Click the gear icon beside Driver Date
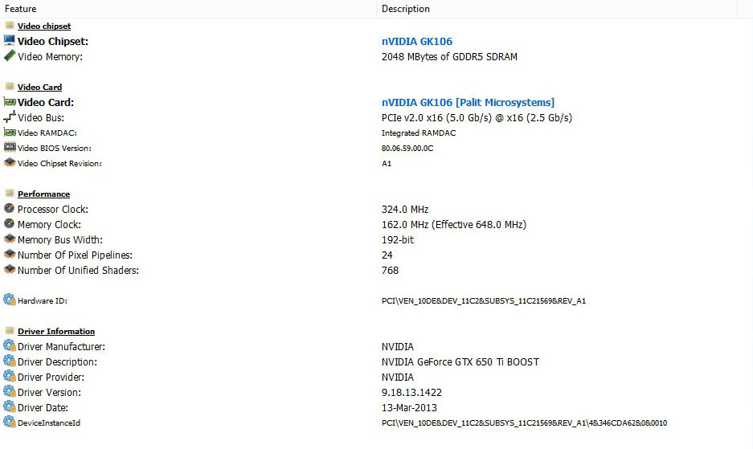The image size is (753, 449). pos(9,406)
